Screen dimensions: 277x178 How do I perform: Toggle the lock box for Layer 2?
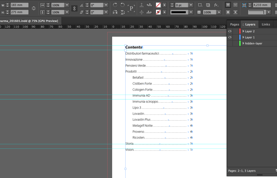coord(236,31)
